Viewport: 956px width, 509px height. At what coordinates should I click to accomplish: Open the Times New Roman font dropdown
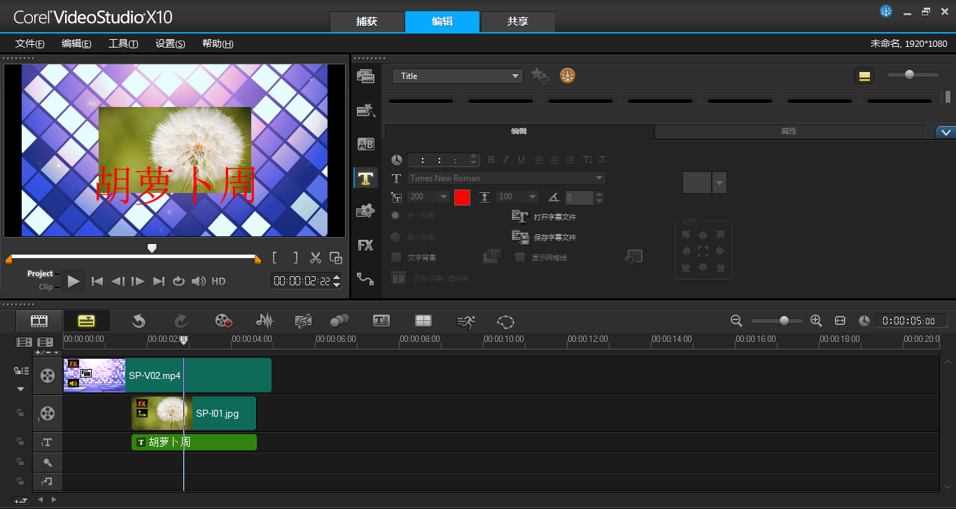click(x=506, y=178)
